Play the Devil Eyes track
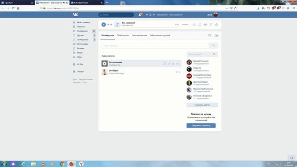This screenshot has height=167, width=297. tap(104, 72)
